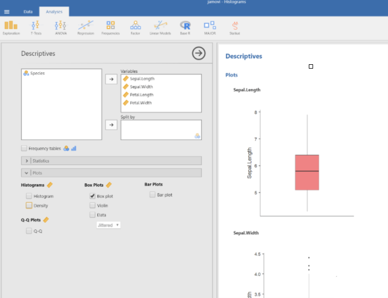388x298 pixels.
Task: Open the Exploration analysis menu
Action: [11, 27]
